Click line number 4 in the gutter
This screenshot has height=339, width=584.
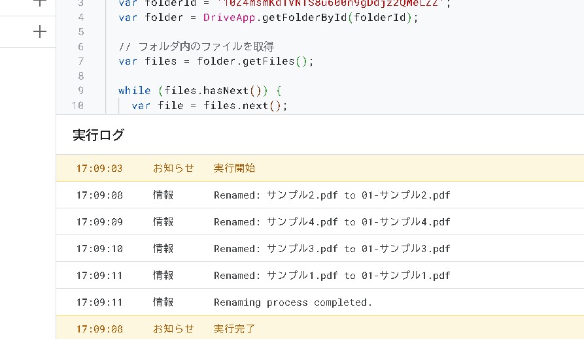tap(80, 17)
